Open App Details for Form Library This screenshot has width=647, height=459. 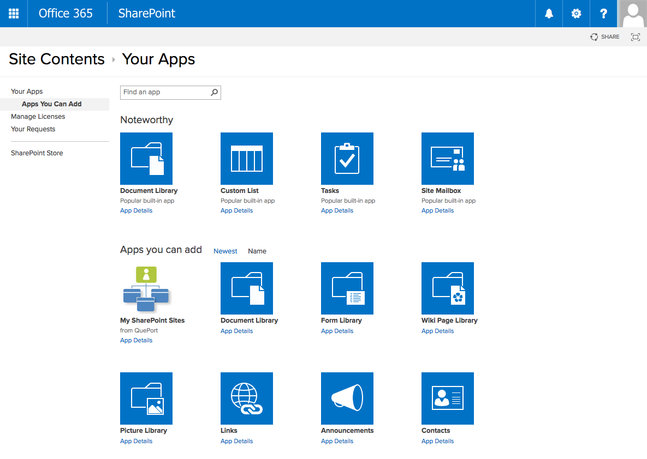[x=337, y=331]
